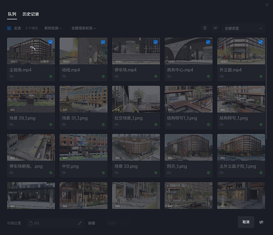This screenshot has width=273, height=235.
Task: Toggle the 全选 select-all checkbox
Action: (9, 28)
